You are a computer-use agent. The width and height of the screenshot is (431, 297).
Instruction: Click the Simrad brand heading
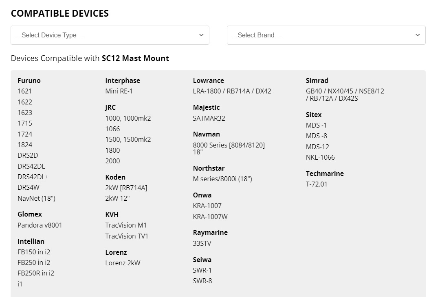click(x=317, y=80)
